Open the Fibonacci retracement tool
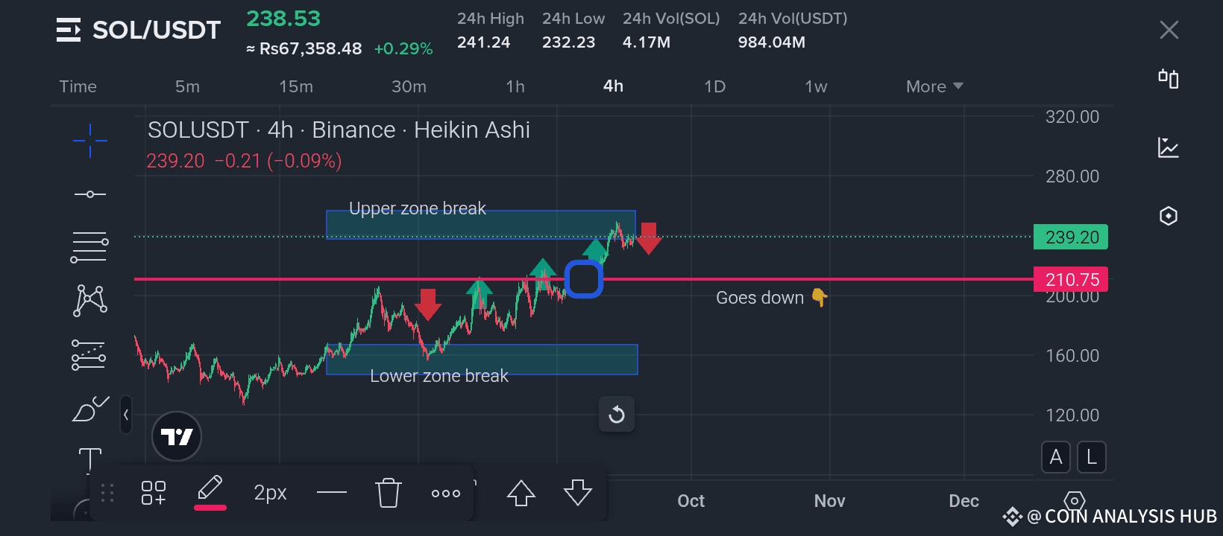 89,248
